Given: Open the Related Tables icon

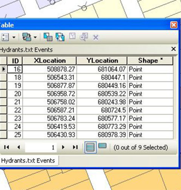Looking at the screenshot, I should 27,37.
